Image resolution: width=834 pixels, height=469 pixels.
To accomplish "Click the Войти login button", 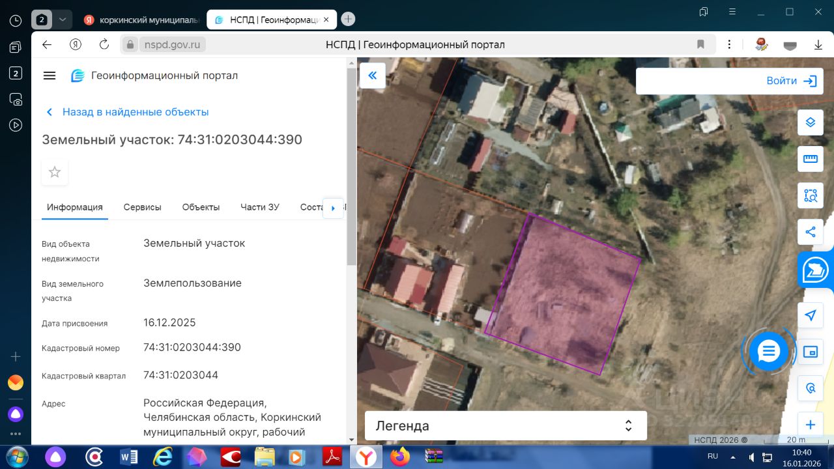I will [791, 81].
